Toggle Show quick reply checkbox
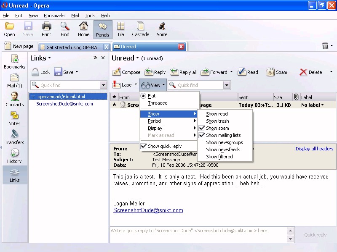Viewport: 337px width, 252px height. click(165, 146)
